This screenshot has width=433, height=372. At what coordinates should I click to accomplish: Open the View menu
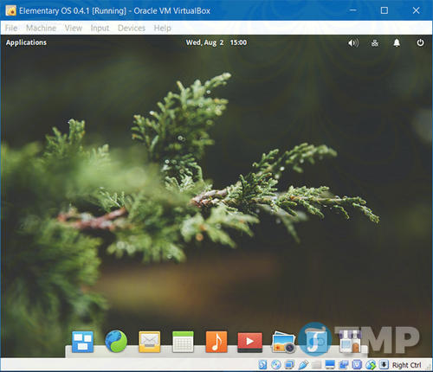click(74, 28)
